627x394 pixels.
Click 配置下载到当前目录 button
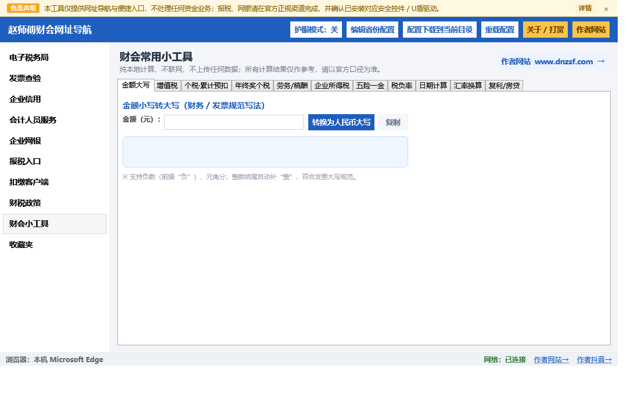click(x=439, y=30)
